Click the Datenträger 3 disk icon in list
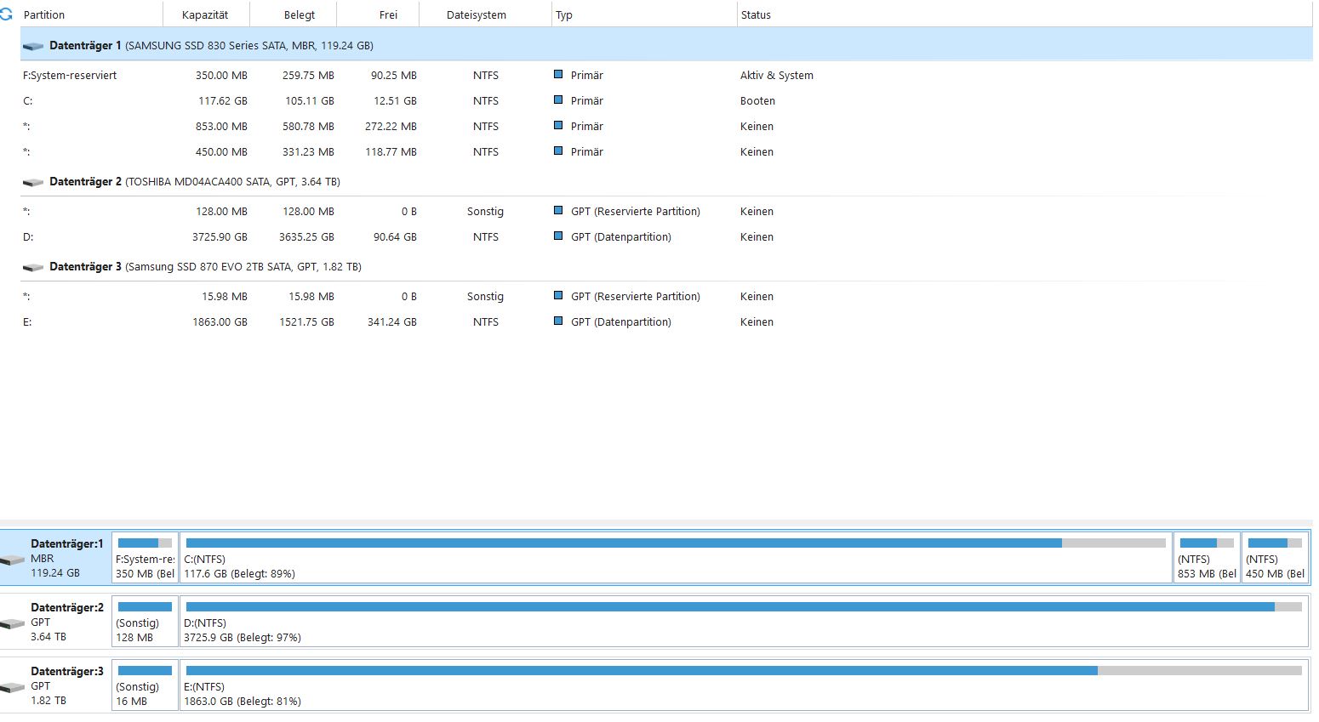This screenshot has width=1319, height=722. click(33, 267)
